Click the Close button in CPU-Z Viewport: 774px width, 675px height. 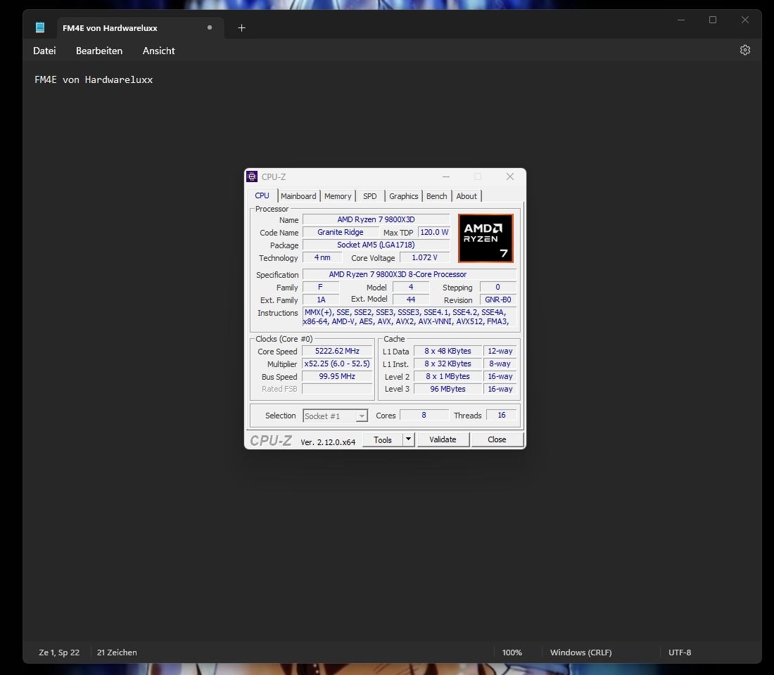[x=497, y=439]
